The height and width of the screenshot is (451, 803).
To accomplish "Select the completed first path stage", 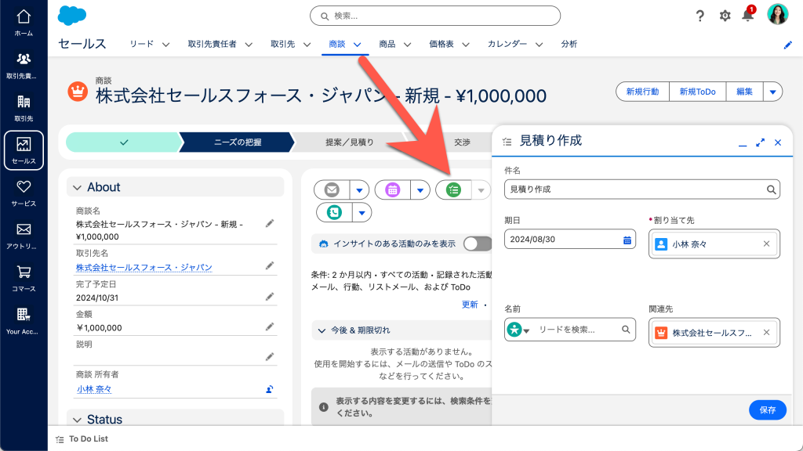I will pyautogui.click(x=124, y=143).
